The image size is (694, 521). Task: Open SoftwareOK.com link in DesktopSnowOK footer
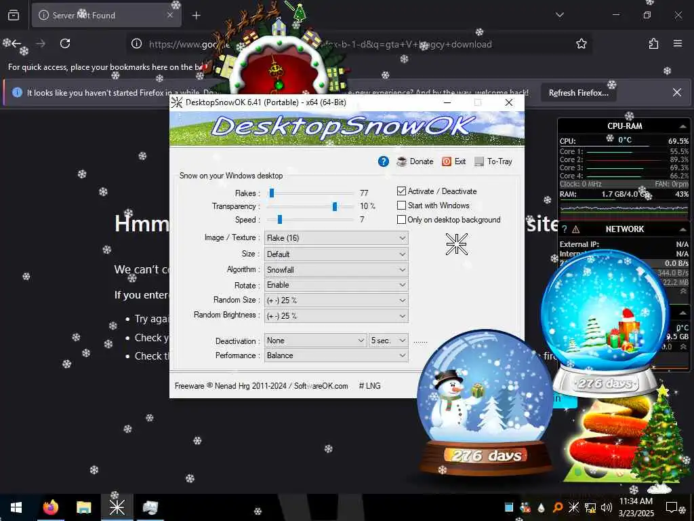click(x=321, y=386)
